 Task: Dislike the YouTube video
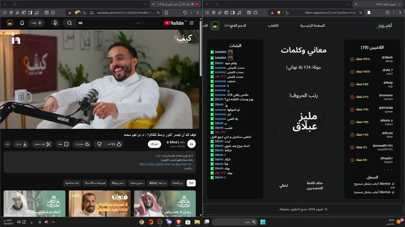click(99, 144)
